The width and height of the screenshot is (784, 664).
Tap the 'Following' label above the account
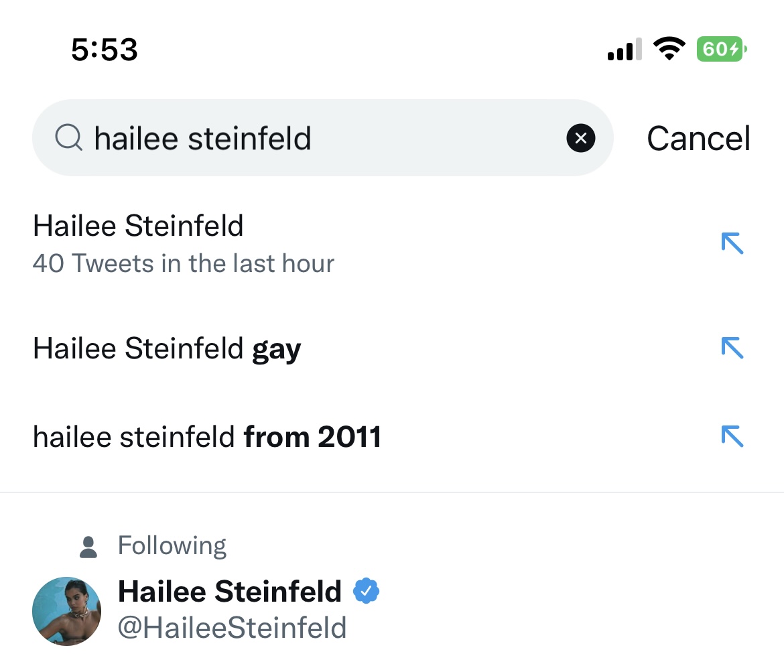coord(172,545)
